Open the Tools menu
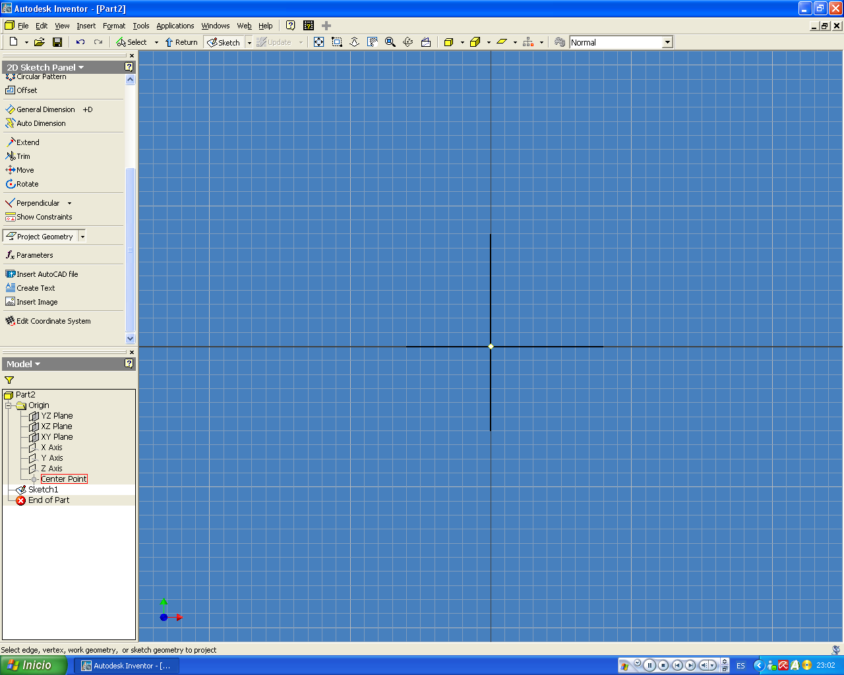844x675 pixels. coord(140,26)
